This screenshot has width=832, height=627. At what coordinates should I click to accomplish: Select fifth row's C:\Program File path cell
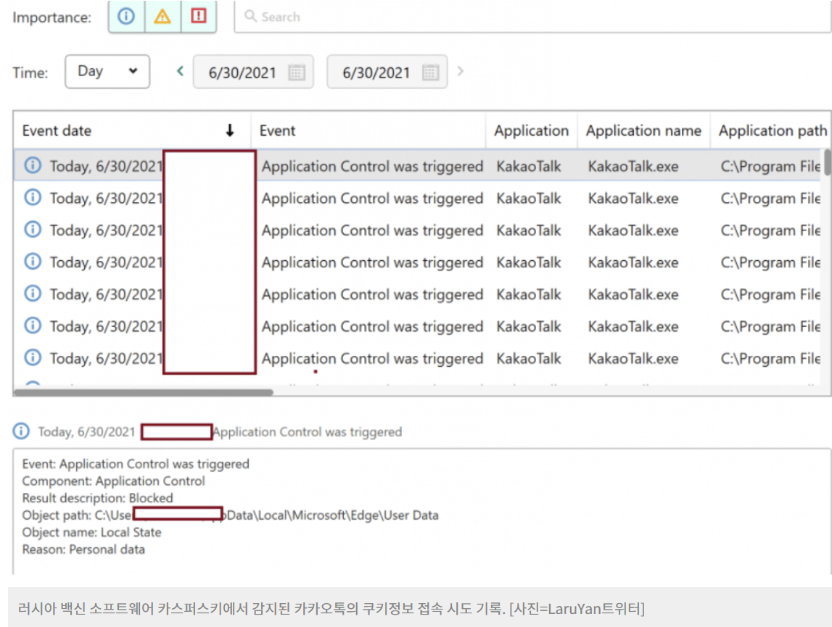(x=770, y=294)
